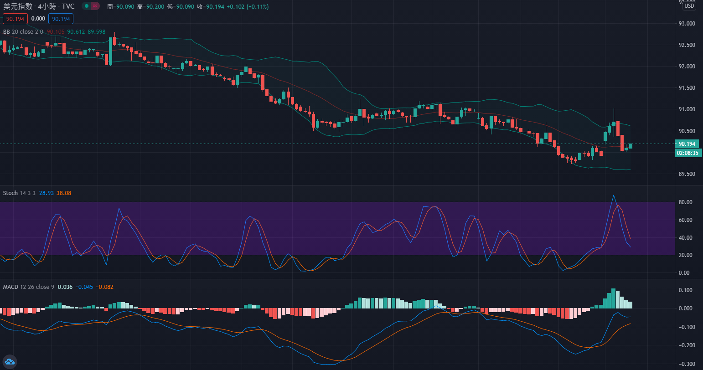703x370 pixels.
Task: Click the BB upper band value 90.612
Action: pos(76,32)
